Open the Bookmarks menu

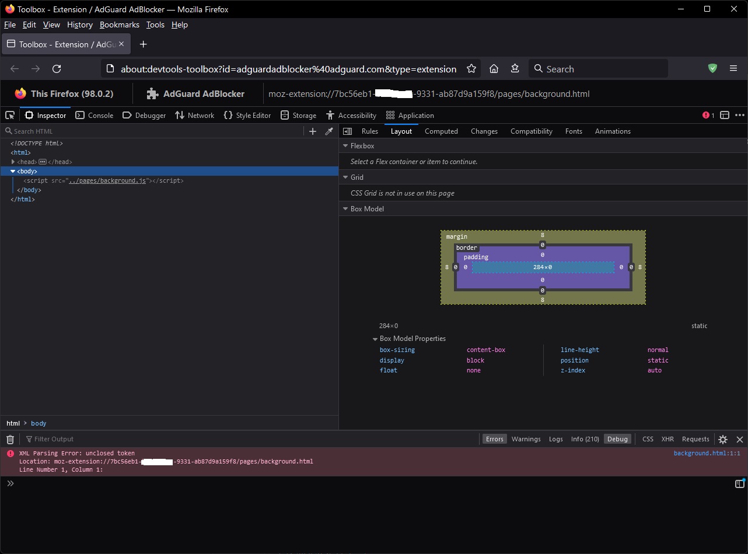coord(119,25)
